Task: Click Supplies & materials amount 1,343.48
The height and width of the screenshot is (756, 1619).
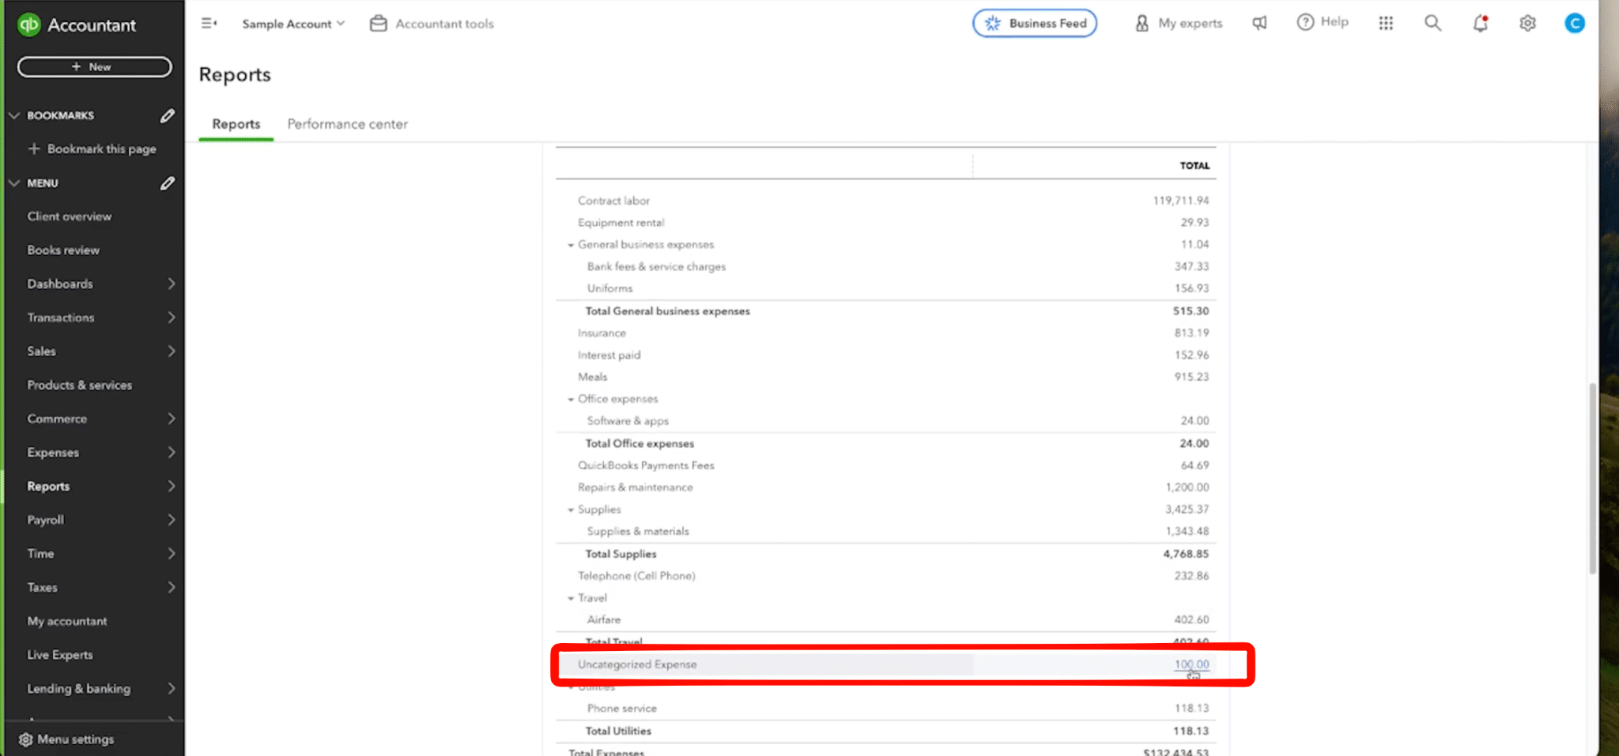Action: [1187, 532]
